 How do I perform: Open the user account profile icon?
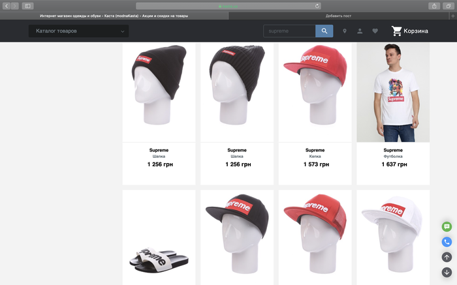(x=360, y=31)
